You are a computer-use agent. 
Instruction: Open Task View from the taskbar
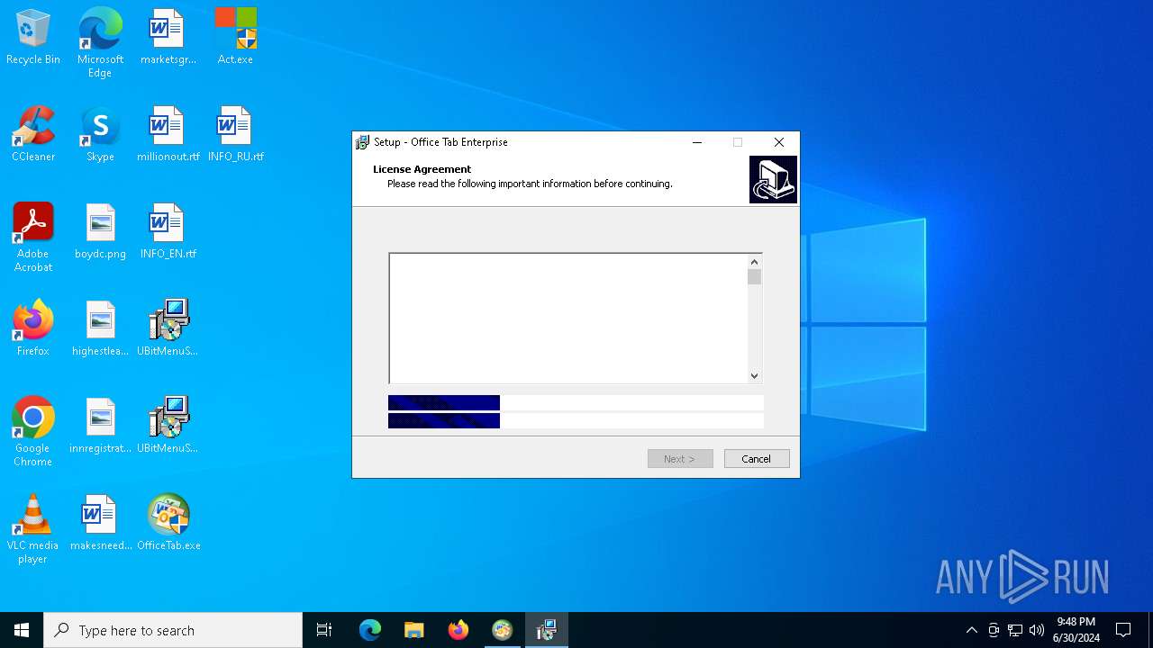[324, 630]
